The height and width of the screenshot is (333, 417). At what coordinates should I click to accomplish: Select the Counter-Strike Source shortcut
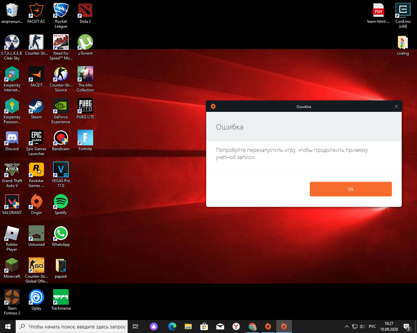tap(61, 79)
